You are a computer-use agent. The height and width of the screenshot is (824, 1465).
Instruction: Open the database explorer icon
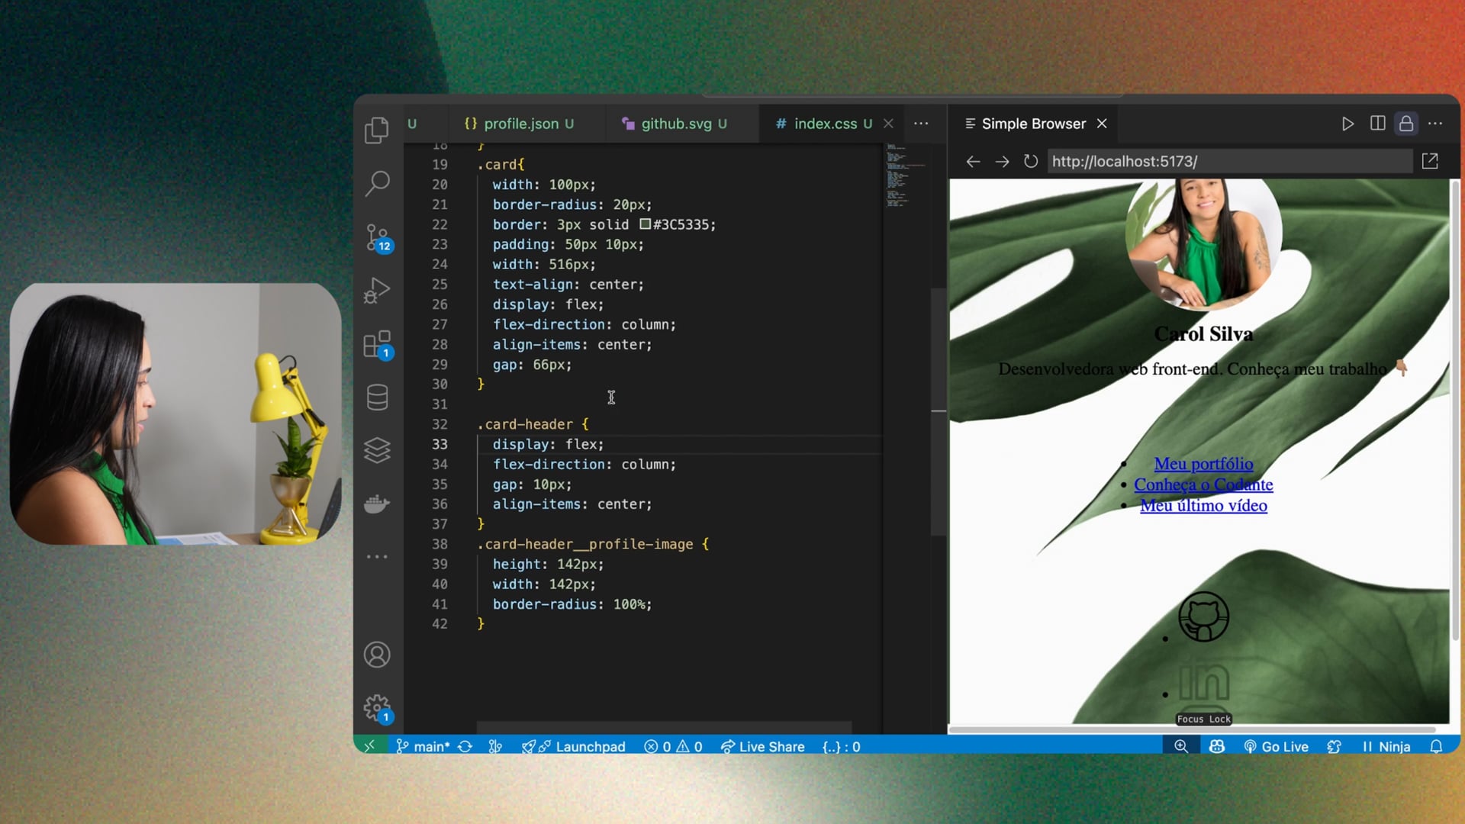click(x=377, y=398)
